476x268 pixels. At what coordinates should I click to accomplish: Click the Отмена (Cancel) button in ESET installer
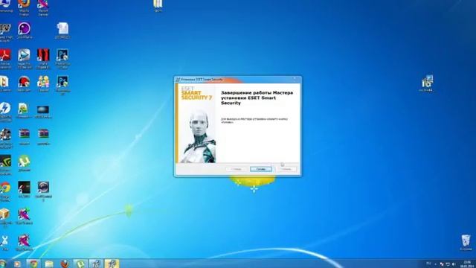point(286,169)
